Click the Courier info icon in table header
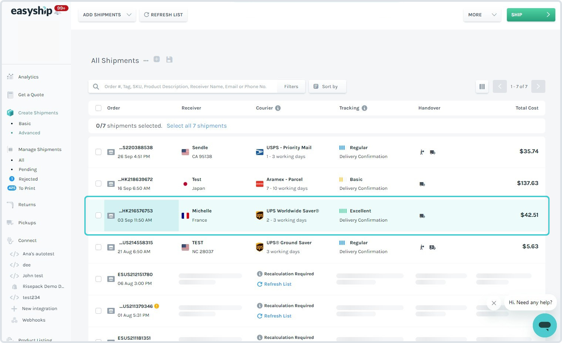The image size is (562, 343). [278, 108]
